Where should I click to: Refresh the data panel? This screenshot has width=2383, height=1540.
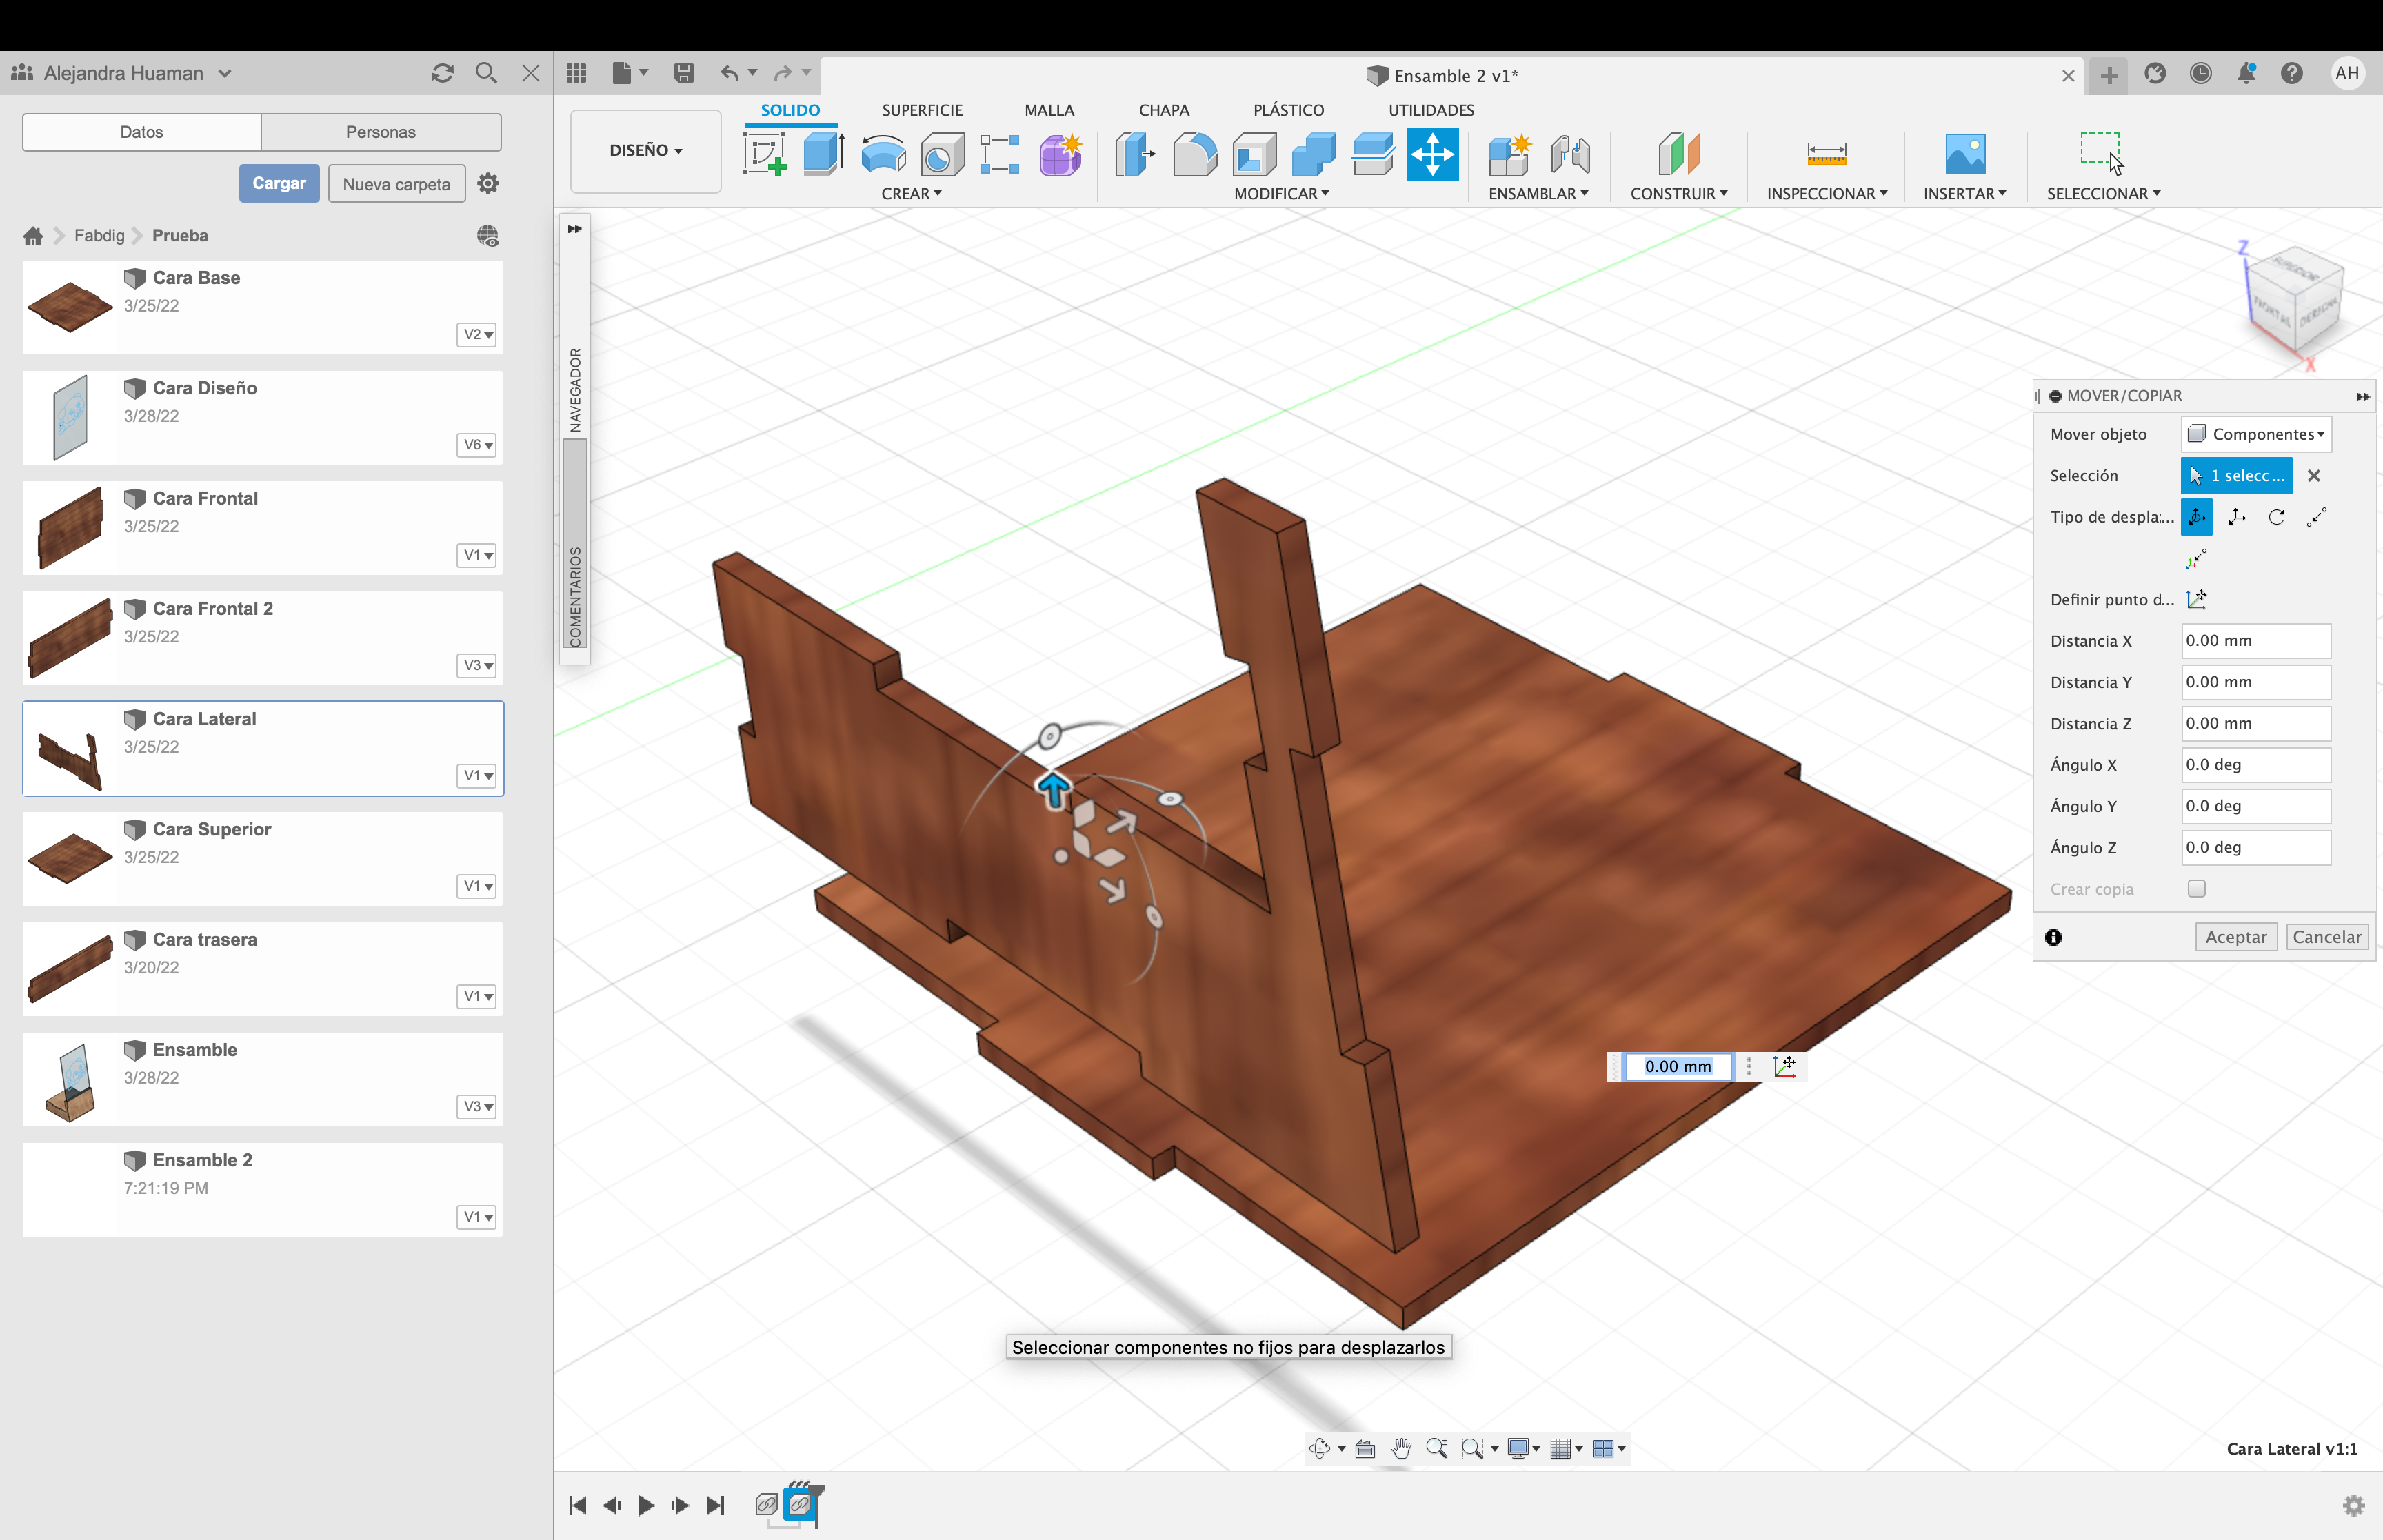coord(443,73)
